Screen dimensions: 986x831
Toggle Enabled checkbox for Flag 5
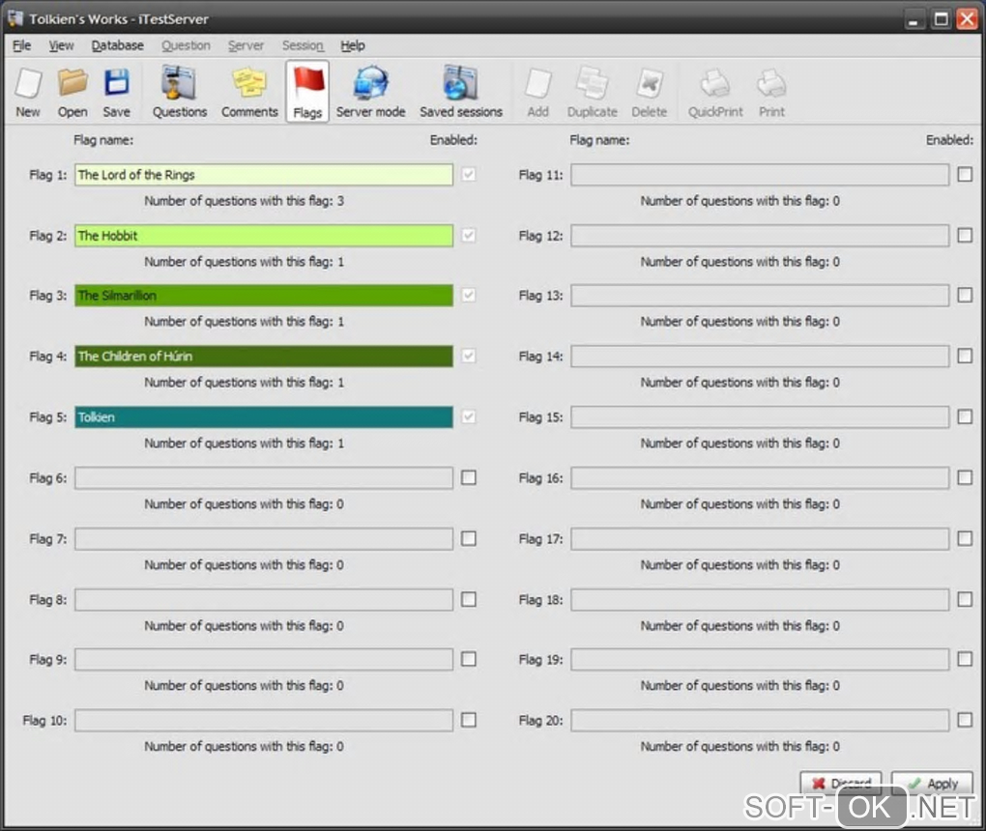pyautogui.click(x=469, y=416)
